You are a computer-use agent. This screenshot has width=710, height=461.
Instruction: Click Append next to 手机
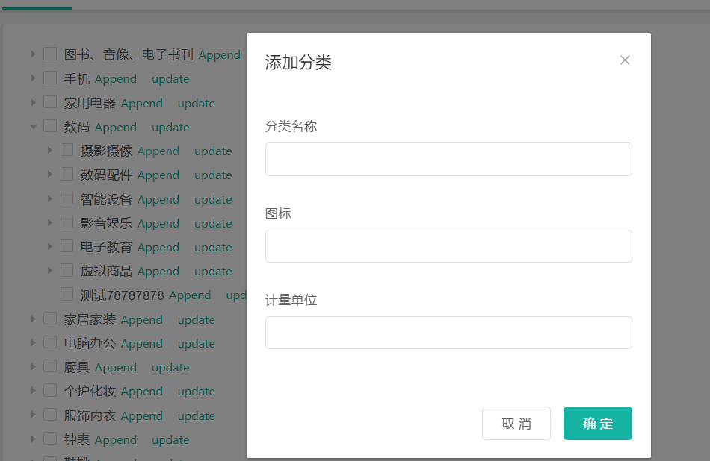(115, 79)
